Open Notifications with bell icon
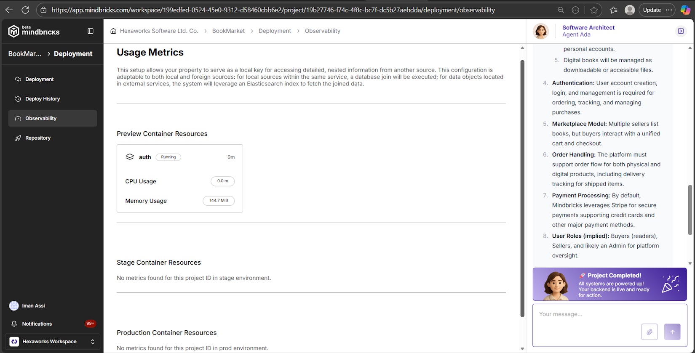Screen dimensions: 695x353 [x=14, y=324]
